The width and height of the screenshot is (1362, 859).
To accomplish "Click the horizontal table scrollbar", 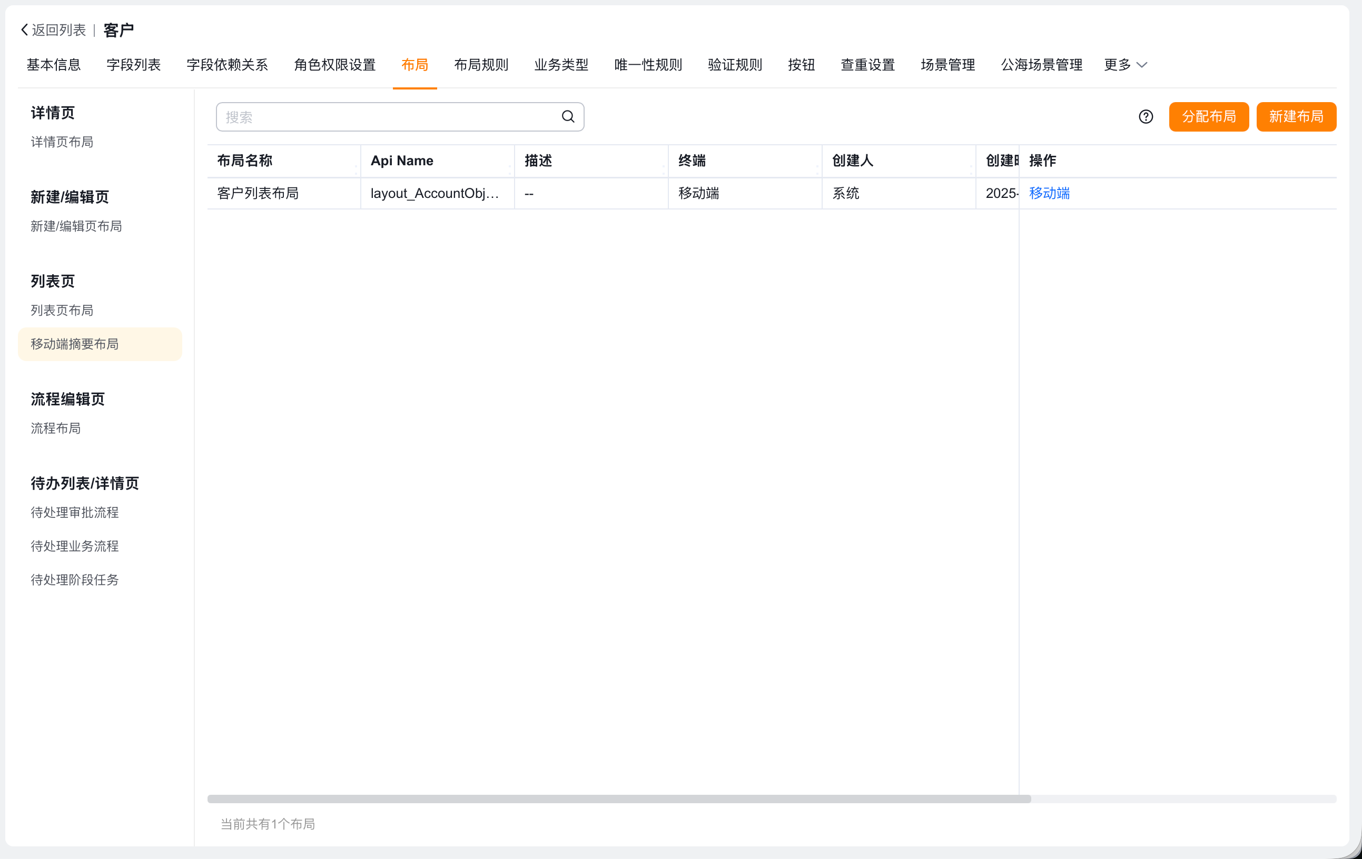I will coord(619,798).
